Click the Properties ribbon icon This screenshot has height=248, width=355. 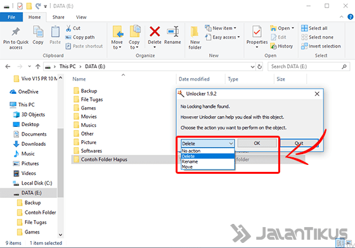[257, 32]
